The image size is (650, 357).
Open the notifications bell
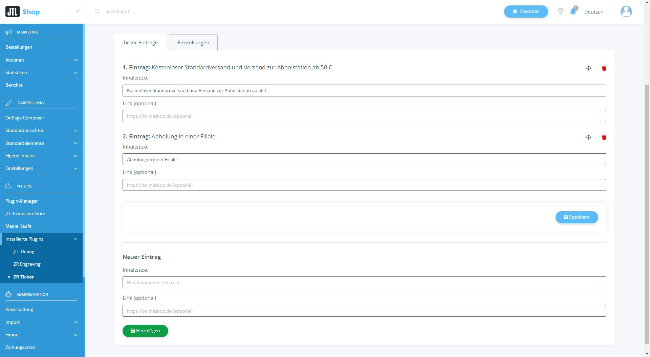pos(573,12)
